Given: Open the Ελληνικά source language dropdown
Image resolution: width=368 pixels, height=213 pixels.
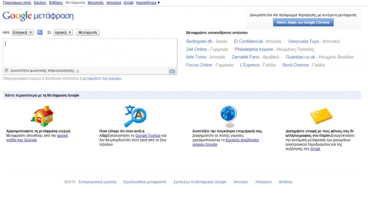Looking at the screenshot, I should click(x=23, y=32).
